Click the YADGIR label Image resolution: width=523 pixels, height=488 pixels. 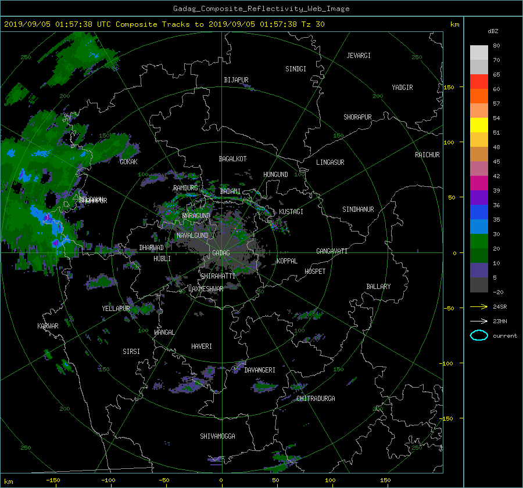[x=402, y=88]
